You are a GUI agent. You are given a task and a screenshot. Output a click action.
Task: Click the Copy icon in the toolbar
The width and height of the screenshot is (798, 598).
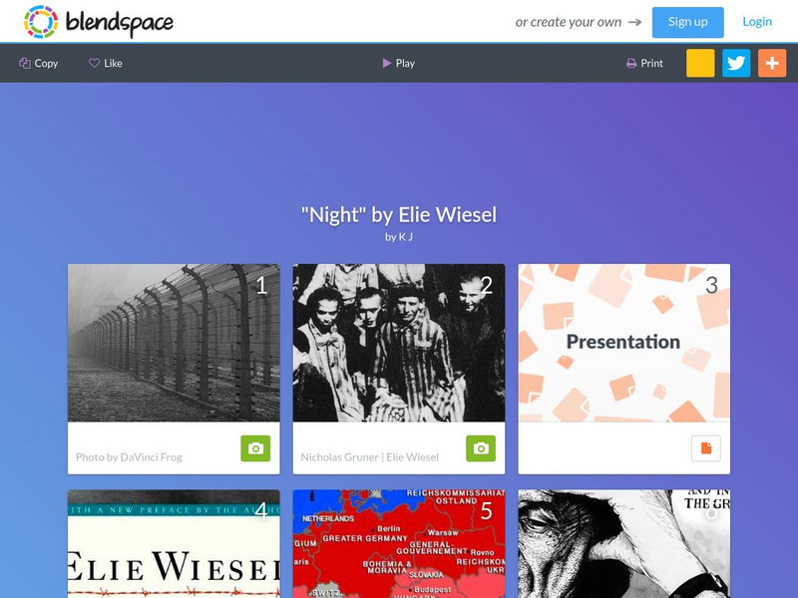(x=24, y=63)
